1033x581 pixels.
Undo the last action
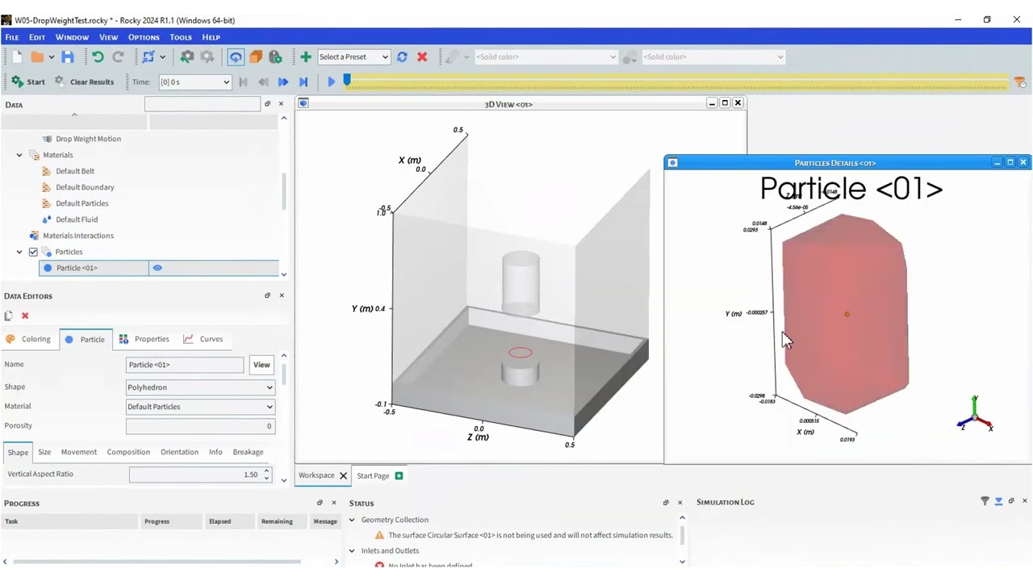(98, 56)
